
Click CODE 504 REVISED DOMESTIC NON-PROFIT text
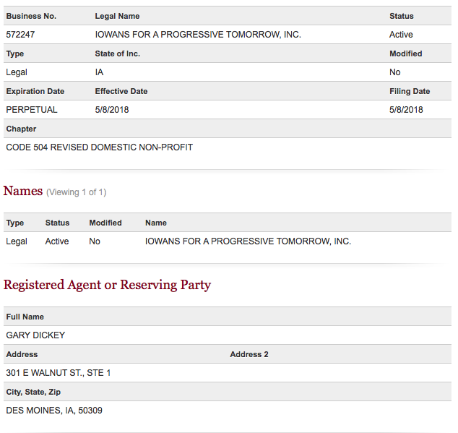99,147
